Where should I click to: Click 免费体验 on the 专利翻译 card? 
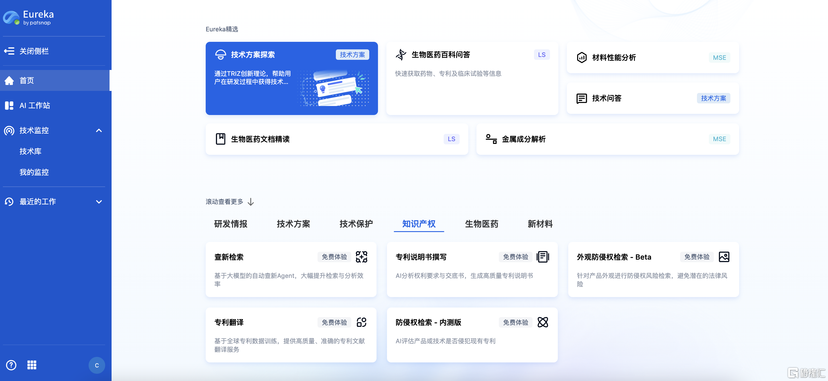pos(334,322)
